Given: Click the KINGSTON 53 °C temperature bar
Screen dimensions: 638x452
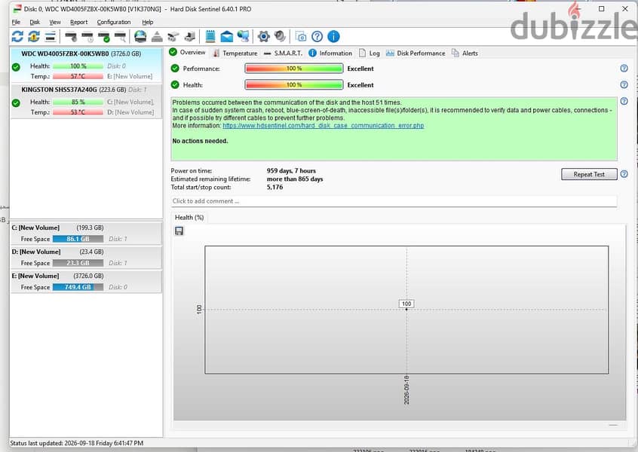Looking at the screenshot, I should (x=78, y=111).
